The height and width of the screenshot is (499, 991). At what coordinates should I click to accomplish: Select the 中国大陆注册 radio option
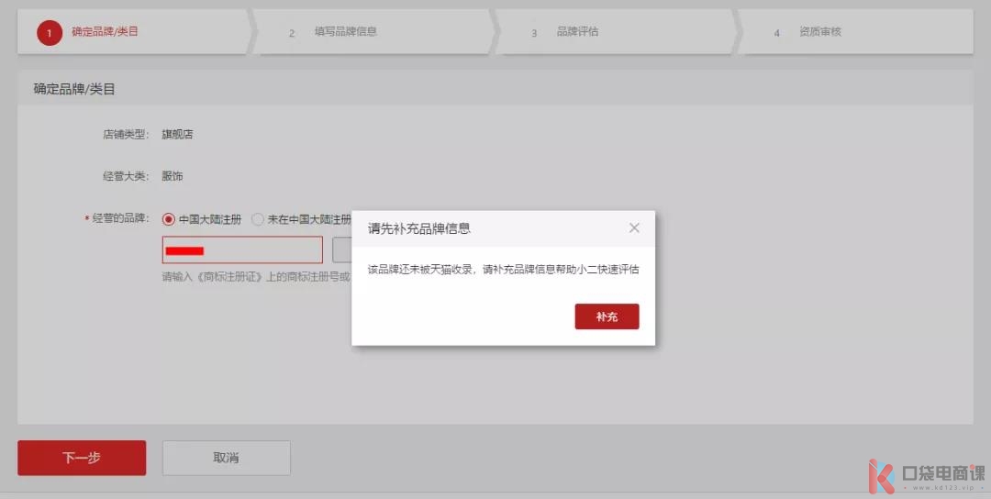click(169, 220)
